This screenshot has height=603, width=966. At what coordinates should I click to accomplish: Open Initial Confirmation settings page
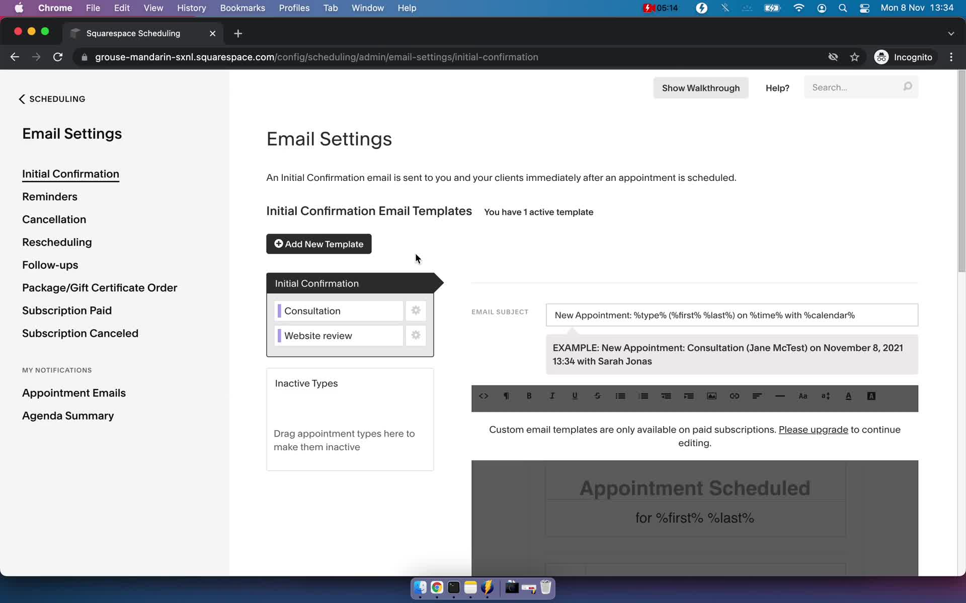[x=70, y=174]
